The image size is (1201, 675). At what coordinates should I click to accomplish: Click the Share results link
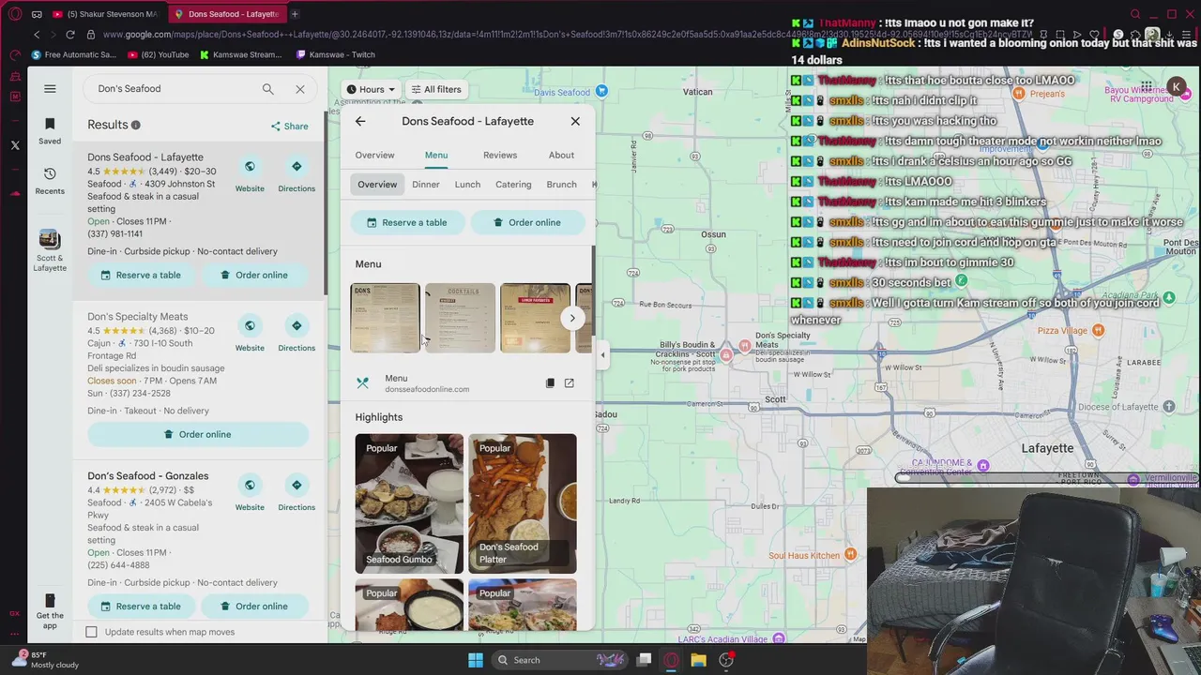point(290,126)
